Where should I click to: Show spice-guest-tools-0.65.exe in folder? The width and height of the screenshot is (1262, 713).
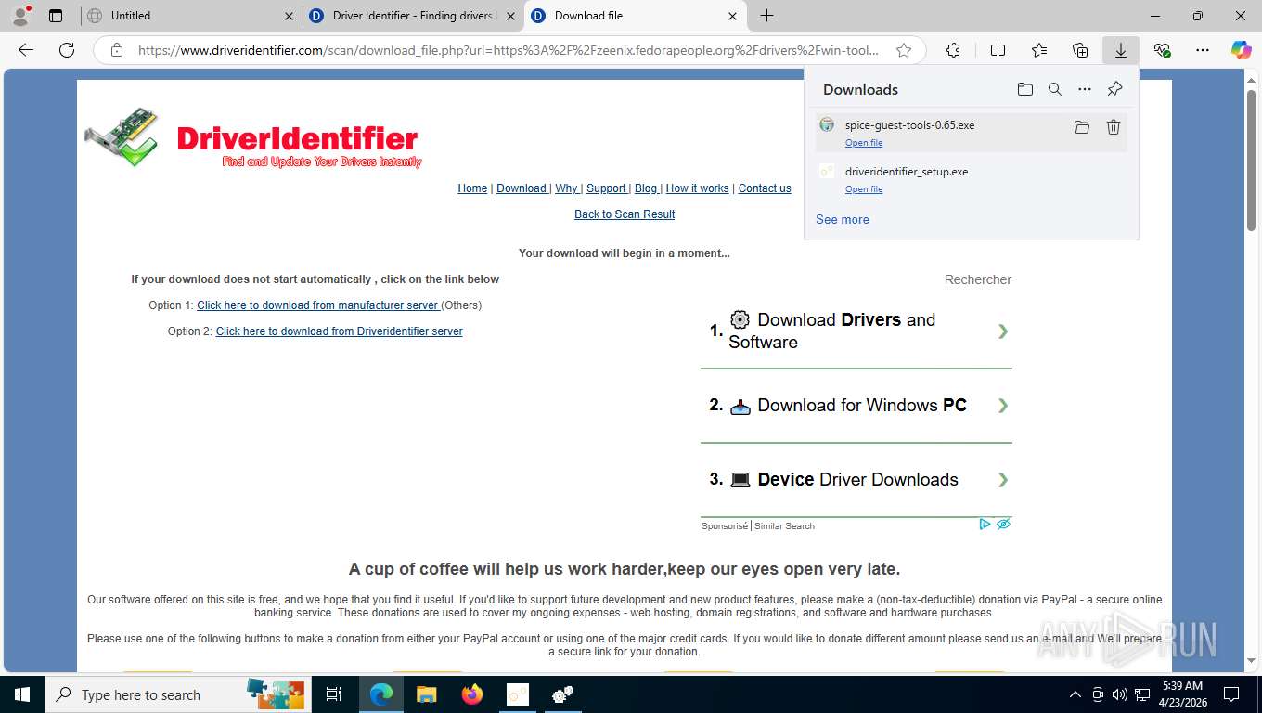tap(1082, 127)
